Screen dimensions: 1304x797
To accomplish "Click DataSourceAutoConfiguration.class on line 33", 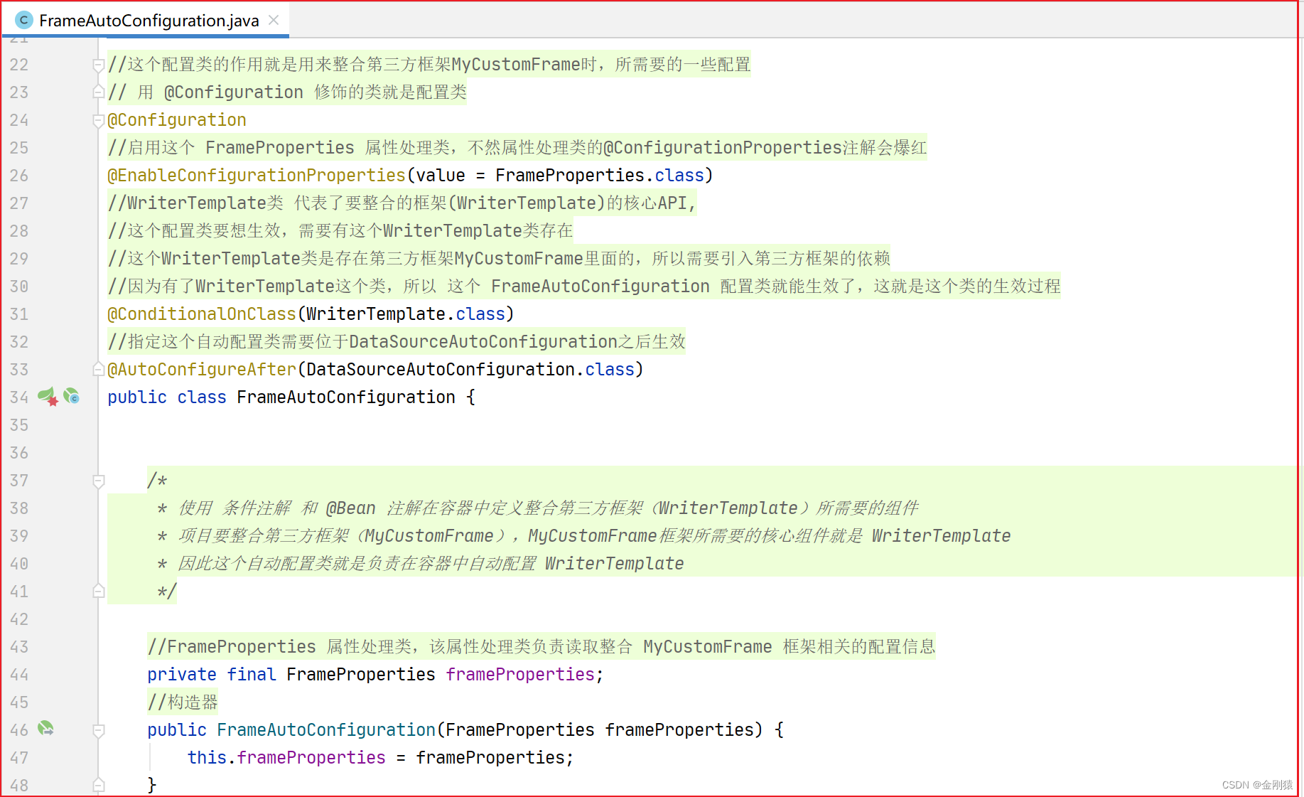I will click(x=470, y=370).
